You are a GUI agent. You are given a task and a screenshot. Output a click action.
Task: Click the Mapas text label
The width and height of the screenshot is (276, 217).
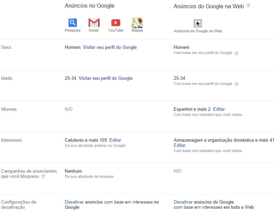coord(137,30)
